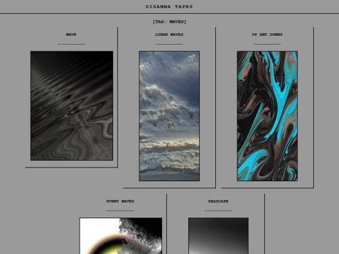Click the [TAG: WAVES] heading
The image size is (339, 254).
tap(169, 21)
